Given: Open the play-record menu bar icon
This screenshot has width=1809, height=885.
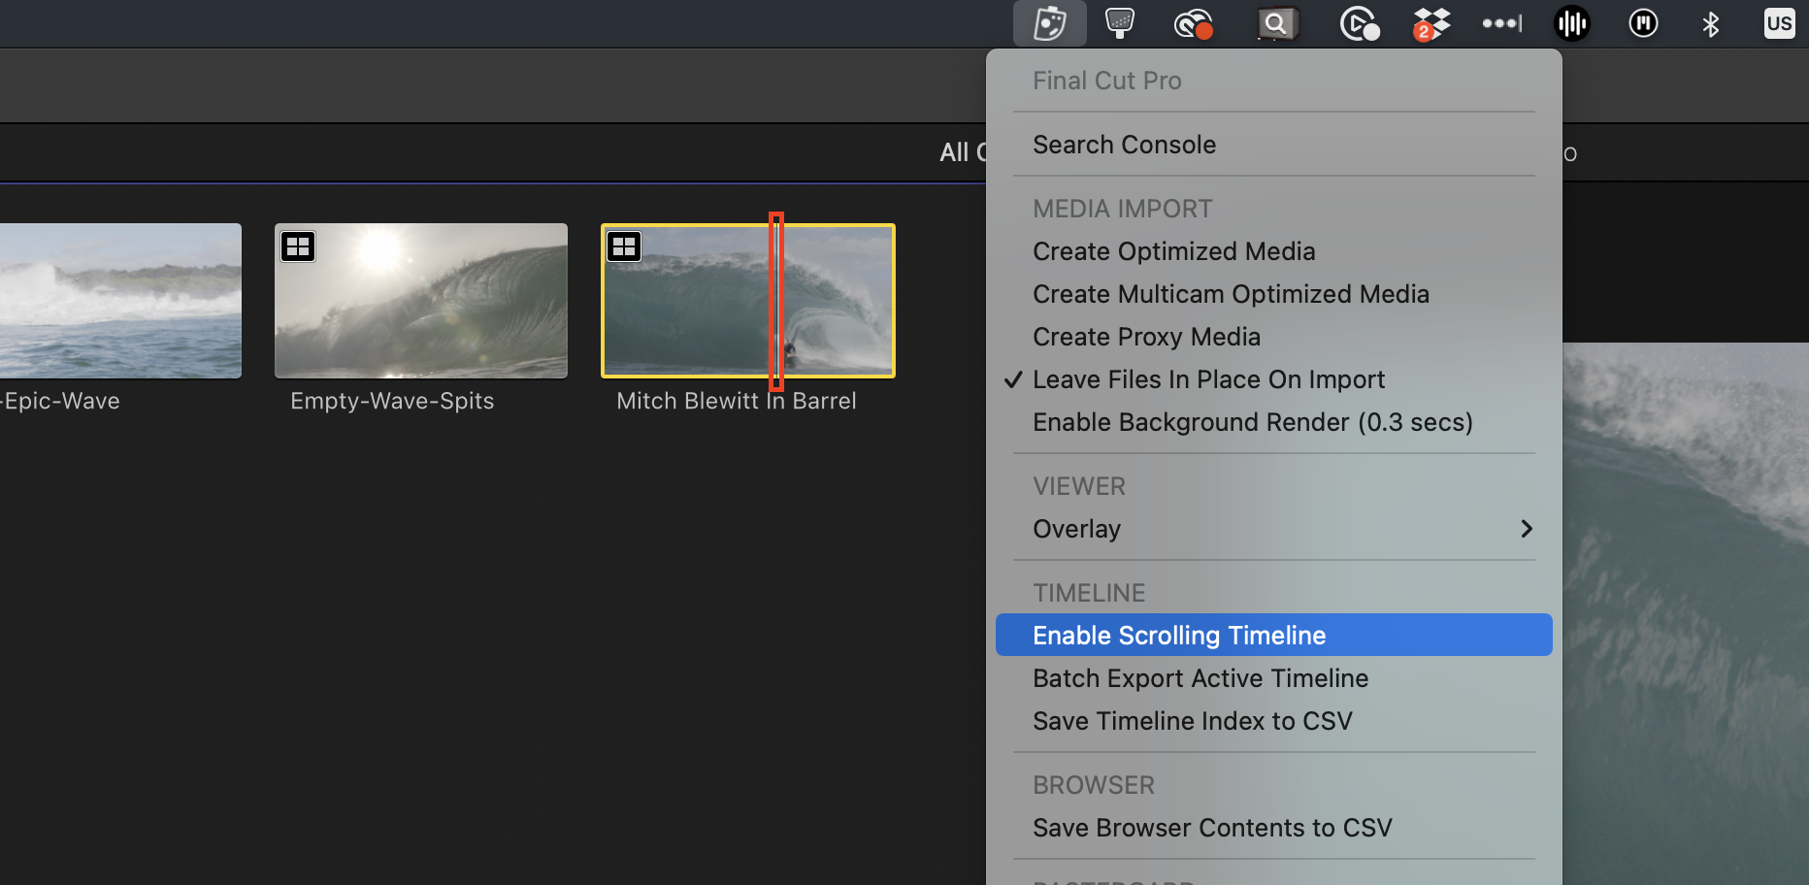Looking at the screenshot, I should [x=1360, y=23].
